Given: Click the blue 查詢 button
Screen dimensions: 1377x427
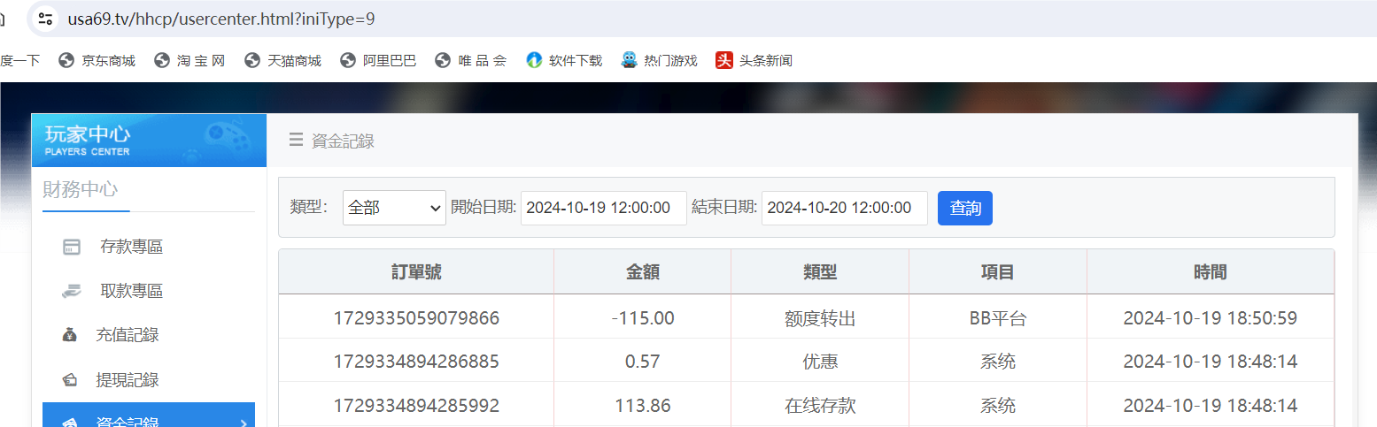Looking at the screenshot, I should 965,208.
